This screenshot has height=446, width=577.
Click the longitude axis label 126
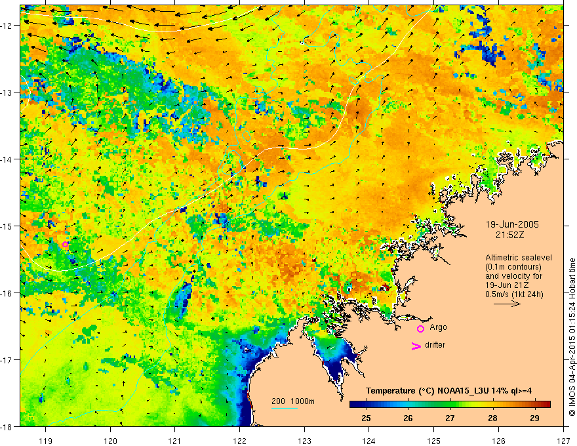point(498,441)
